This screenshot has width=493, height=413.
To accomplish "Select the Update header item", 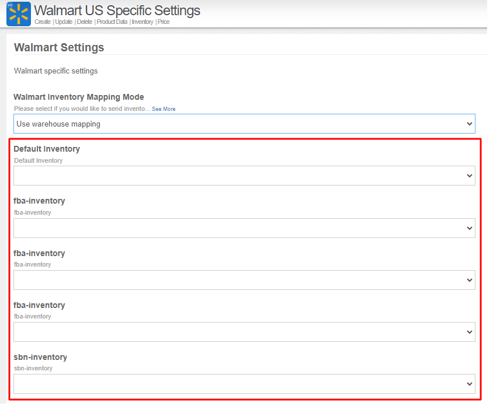I will pyautogui.click(x=64, y=22).
